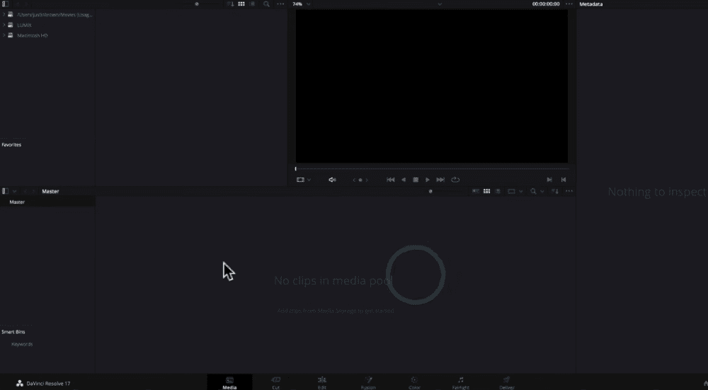This screenshot has width=708, height=390.
Task: Switch media pool to list view
Action: (x=498, y=191)
